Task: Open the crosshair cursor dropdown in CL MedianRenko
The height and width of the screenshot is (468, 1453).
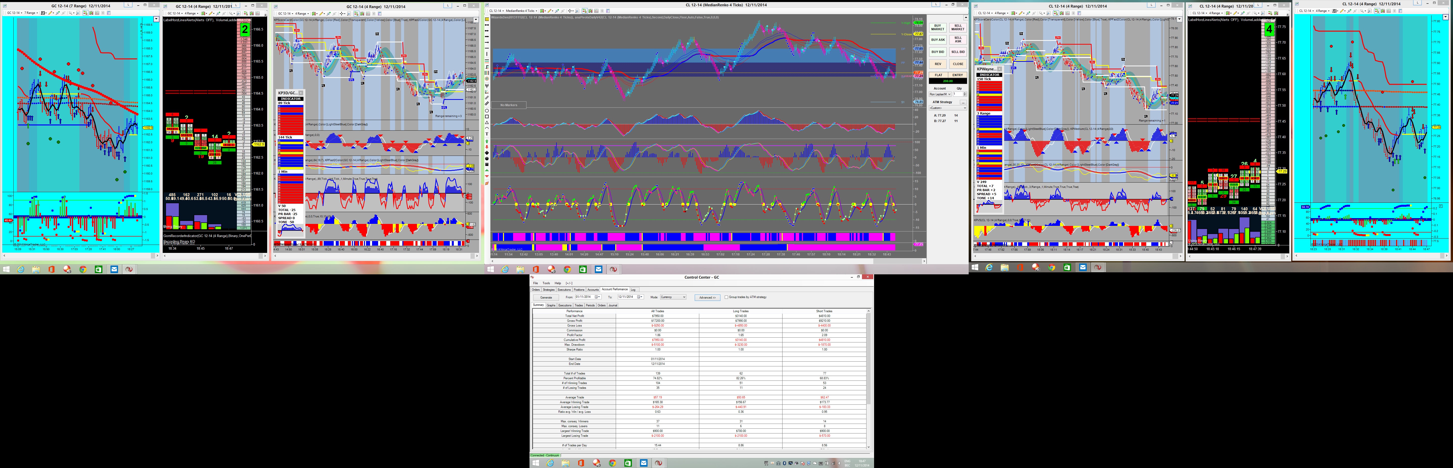Action: pyautogui.click(x=571, y=11)
